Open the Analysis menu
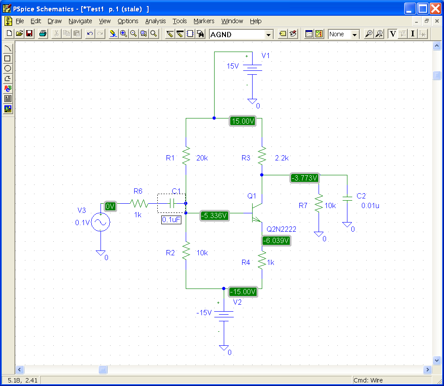Viewport: 444px width, 386px height. [x=155, y=21]
